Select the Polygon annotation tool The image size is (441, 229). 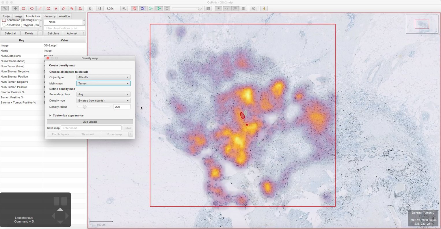pos(48,8)
